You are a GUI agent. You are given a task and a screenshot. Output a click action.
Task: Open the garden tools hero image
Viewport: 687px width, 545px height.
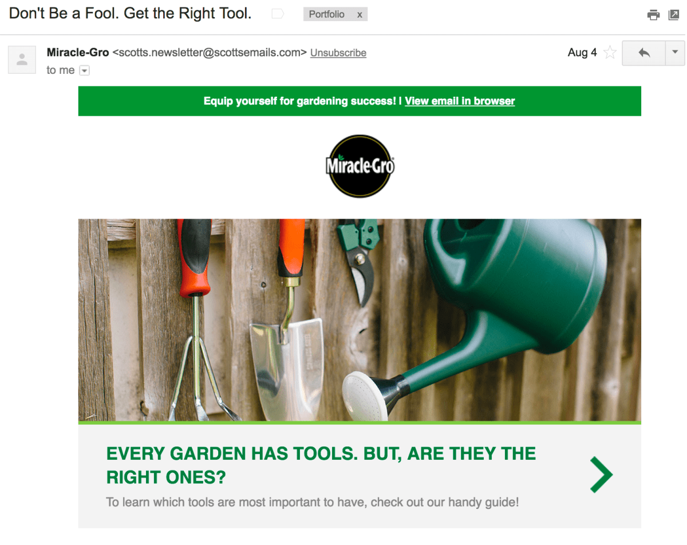(360, 320)
